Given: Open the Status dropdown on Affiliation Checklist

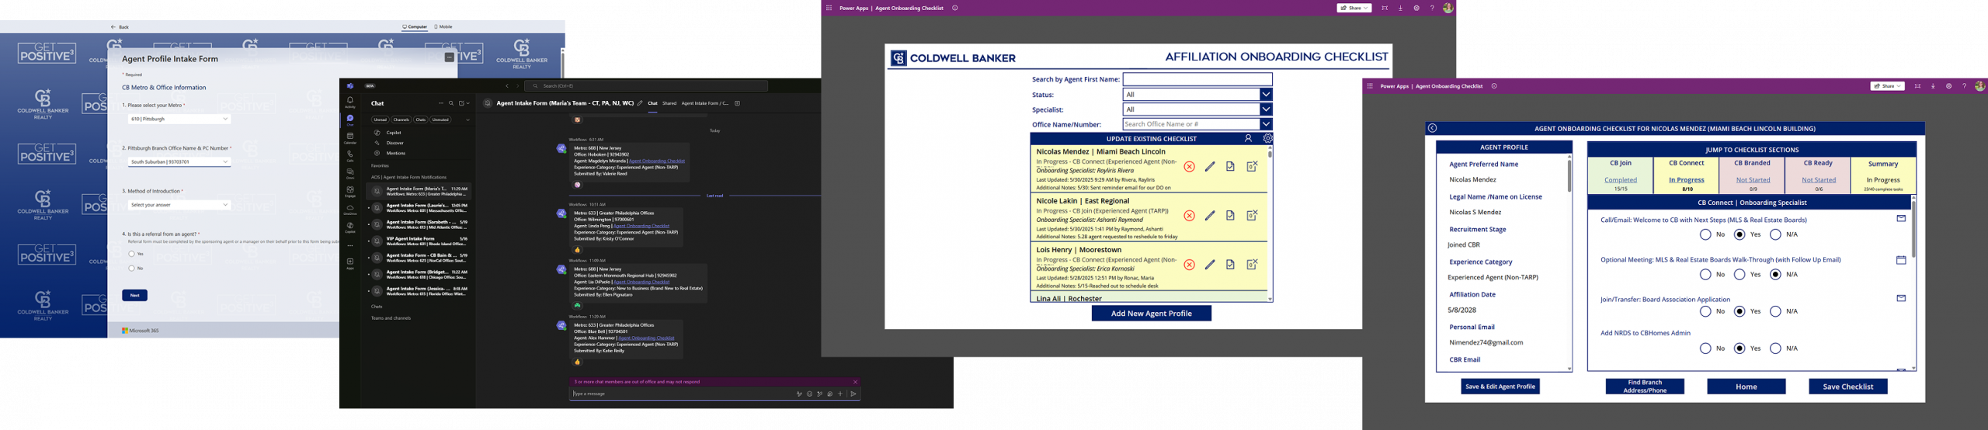Looking at the screenshot, I should (x=1197, y=95).
